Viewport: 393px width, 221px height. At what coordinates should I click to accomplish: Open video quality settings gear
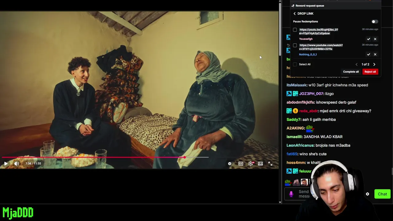point(251,164)
